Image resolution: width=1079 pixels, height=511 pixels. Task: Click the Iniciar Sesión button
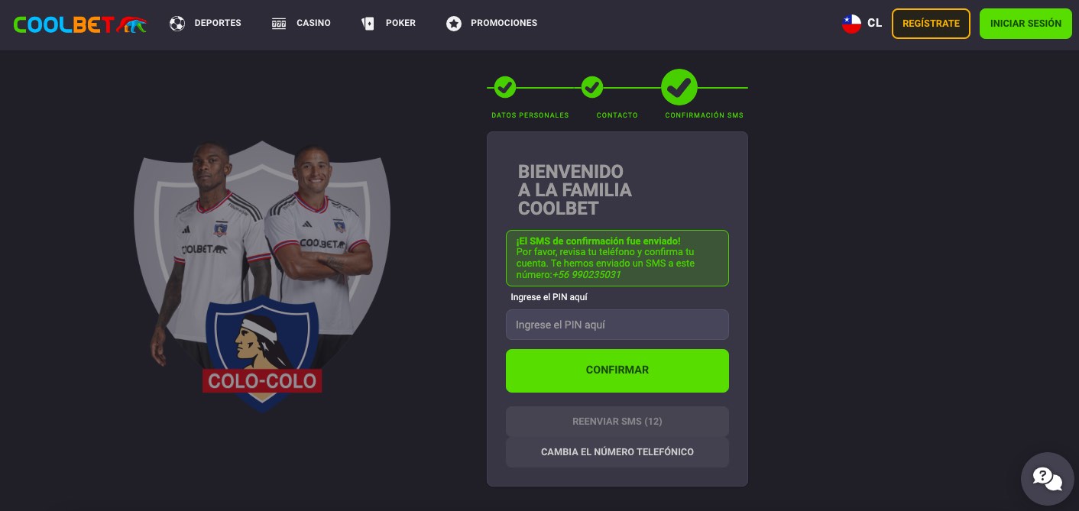click(x=1026, y=24)
